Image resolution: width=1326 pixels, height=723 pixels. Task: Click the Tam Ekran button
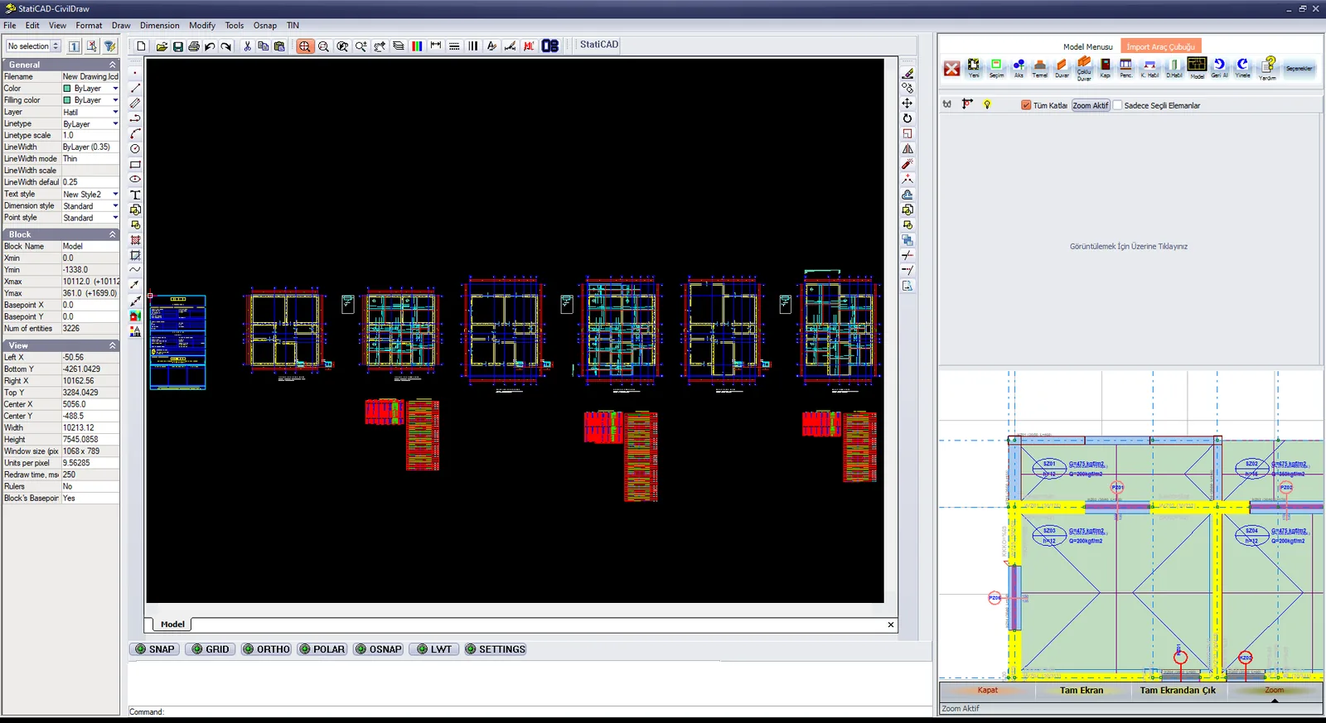click(x=1082, y=690)
